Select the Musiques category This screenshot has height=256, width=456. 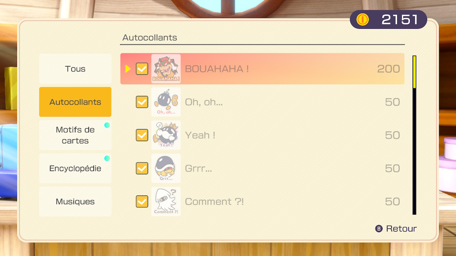[x=75, y=202]
